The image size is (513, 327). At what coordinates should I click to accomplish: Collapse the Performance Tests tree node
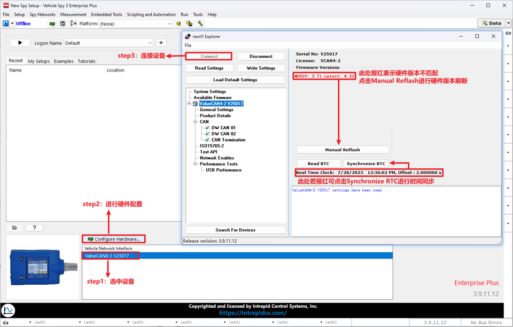196,164
